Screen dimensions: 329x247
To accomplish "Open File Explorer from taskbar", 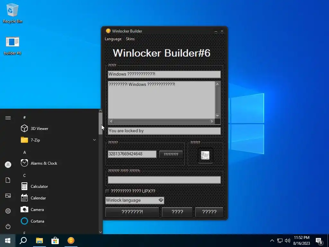I will click(39, 241).
